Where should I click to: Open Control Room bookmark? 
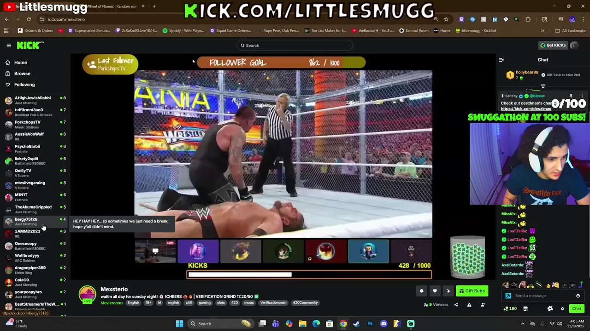pyautogui.click(x=413, y=31)
